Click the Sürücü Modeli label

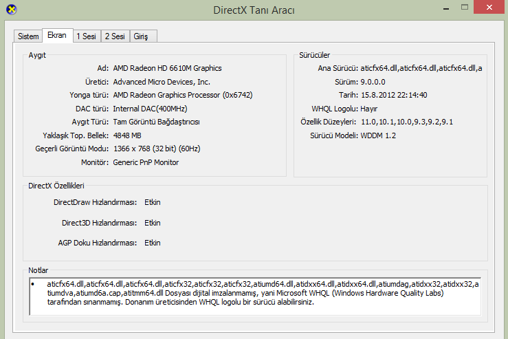[x=334, y=135]
